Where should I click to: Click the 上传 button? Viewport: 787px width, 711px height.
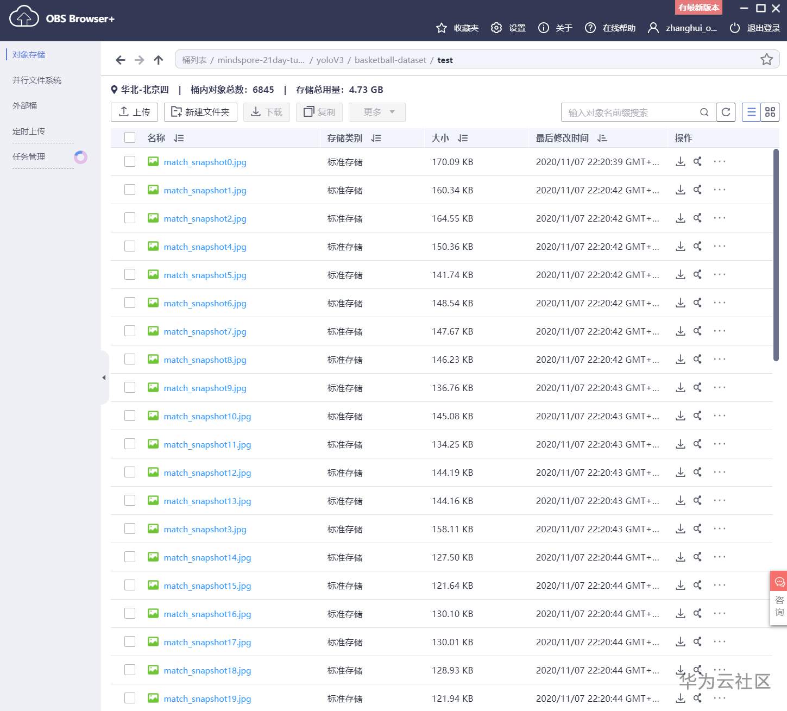134,112
